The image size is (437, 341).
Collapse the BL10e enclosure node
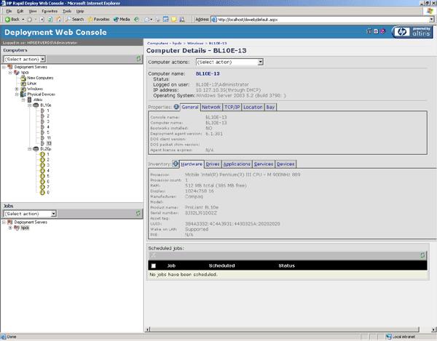(x=30, y=105)
